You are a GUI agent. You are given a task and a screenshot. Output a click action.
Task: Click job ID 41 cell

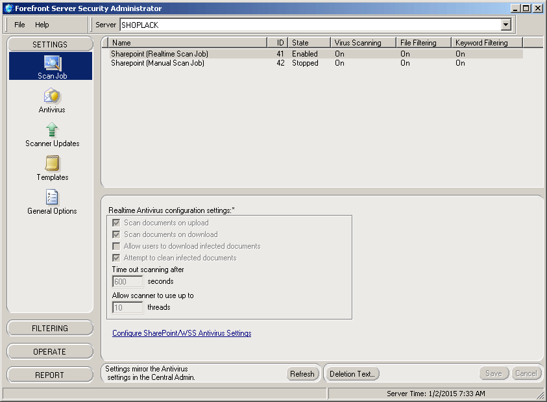(x=280, y=54)
